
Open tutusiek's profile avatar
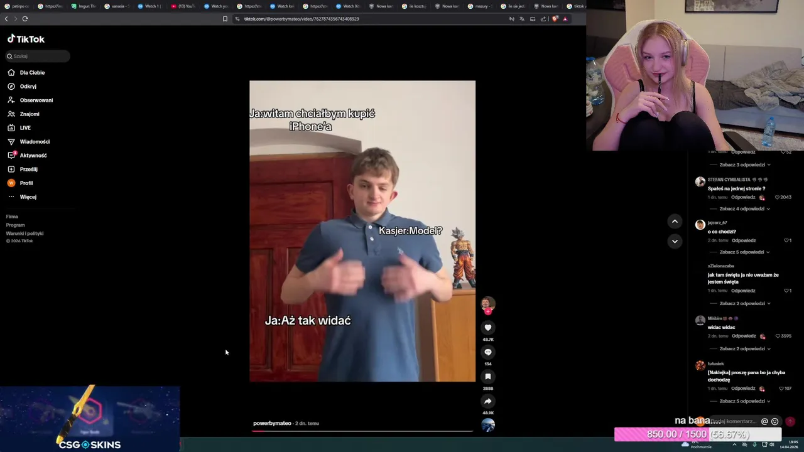tap(700, 365)
